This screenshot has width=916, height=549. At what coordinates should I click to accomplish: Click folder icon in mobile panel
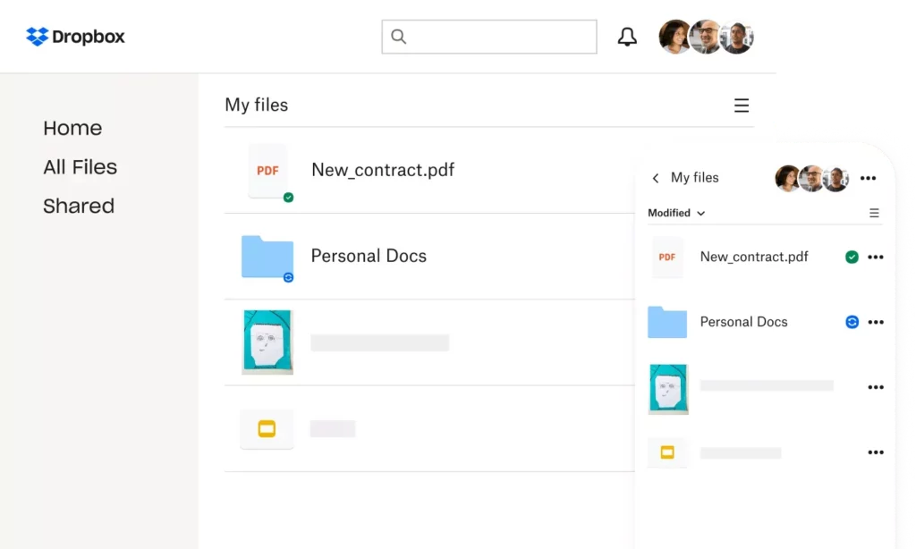click(x=667, y=322)
